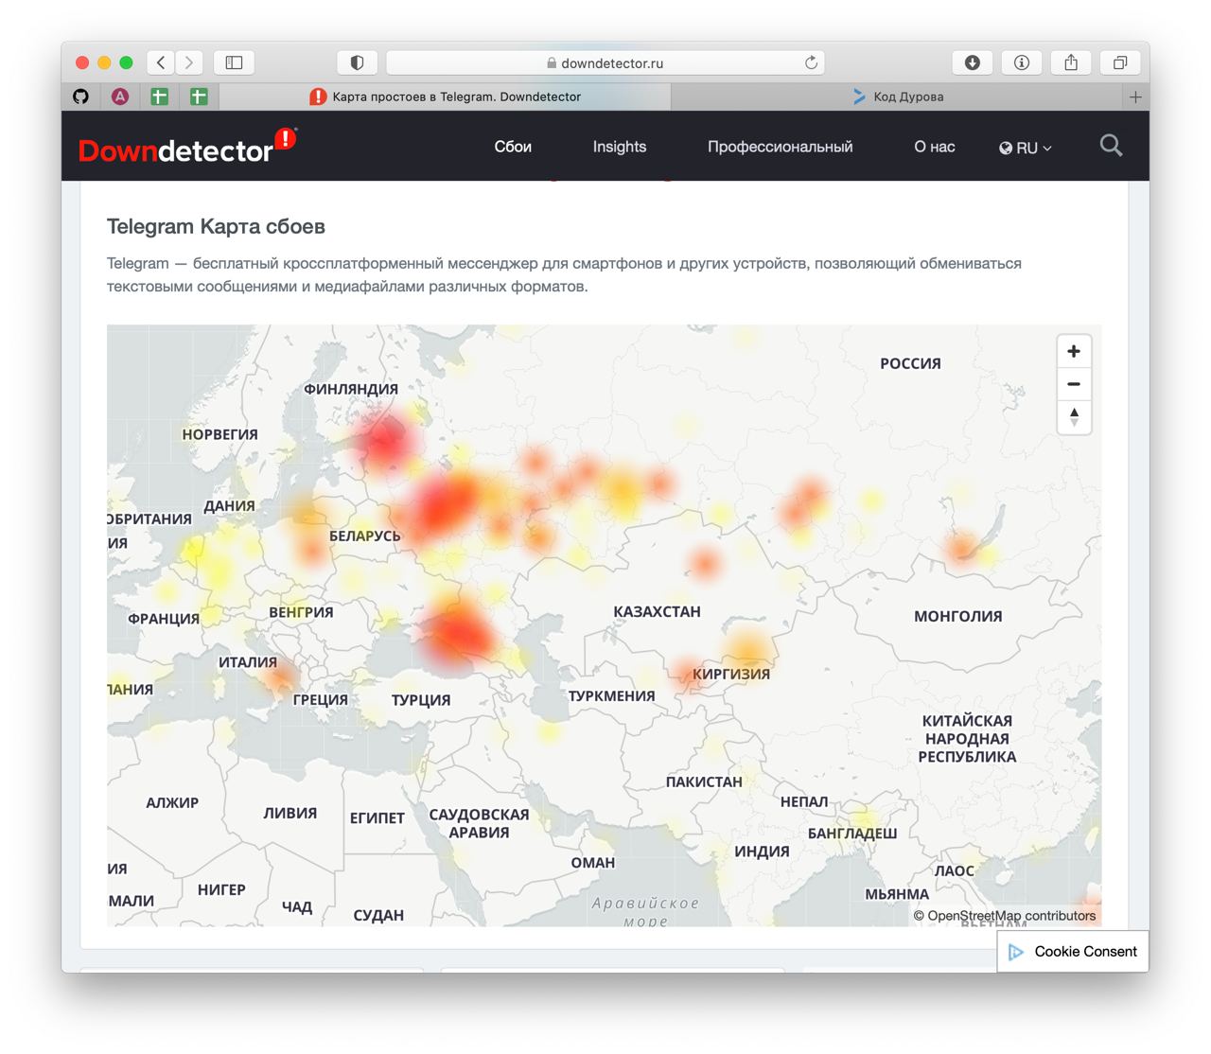This screenshot has height=1054, width=1211.
Task: Click the ПАКИСТАН label on map
Action: (x=704, y=782)
